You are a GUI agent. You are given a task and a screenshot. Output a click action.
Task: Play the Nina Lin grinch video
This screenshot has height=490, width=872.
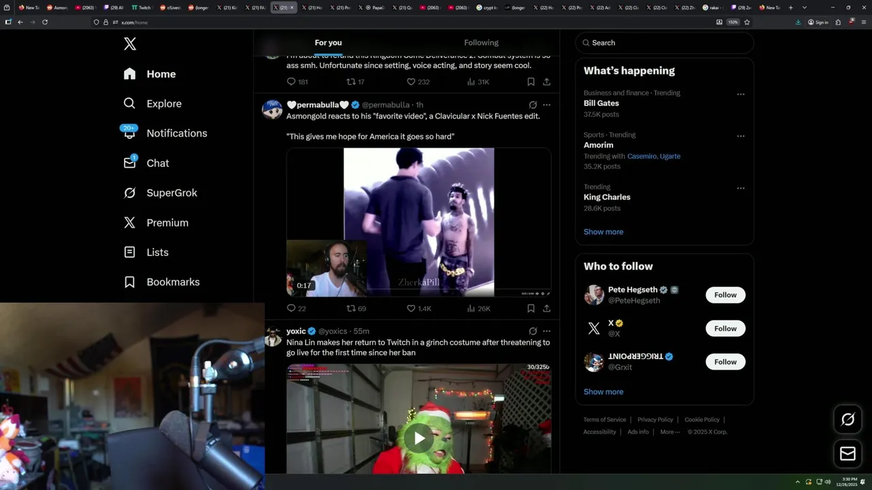click(x=419, y=438)
